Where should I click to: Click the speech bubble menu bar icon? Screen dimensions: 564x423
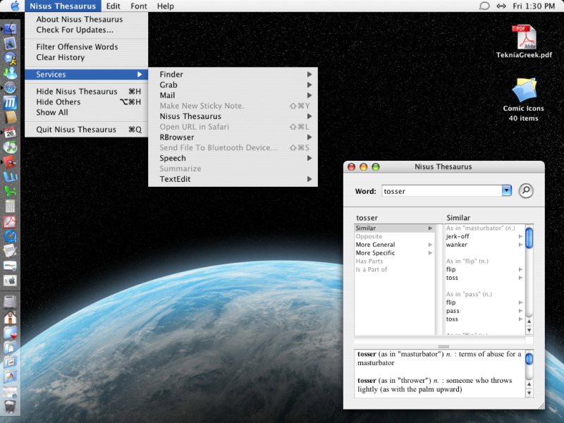tap(484, 6)
